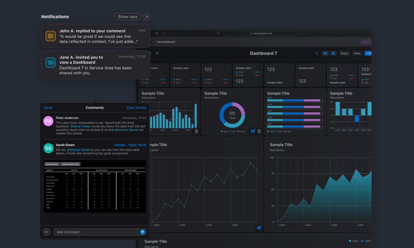Click the Admin badge
This screenshot has width=414, height=248.
tap(366, 42)
